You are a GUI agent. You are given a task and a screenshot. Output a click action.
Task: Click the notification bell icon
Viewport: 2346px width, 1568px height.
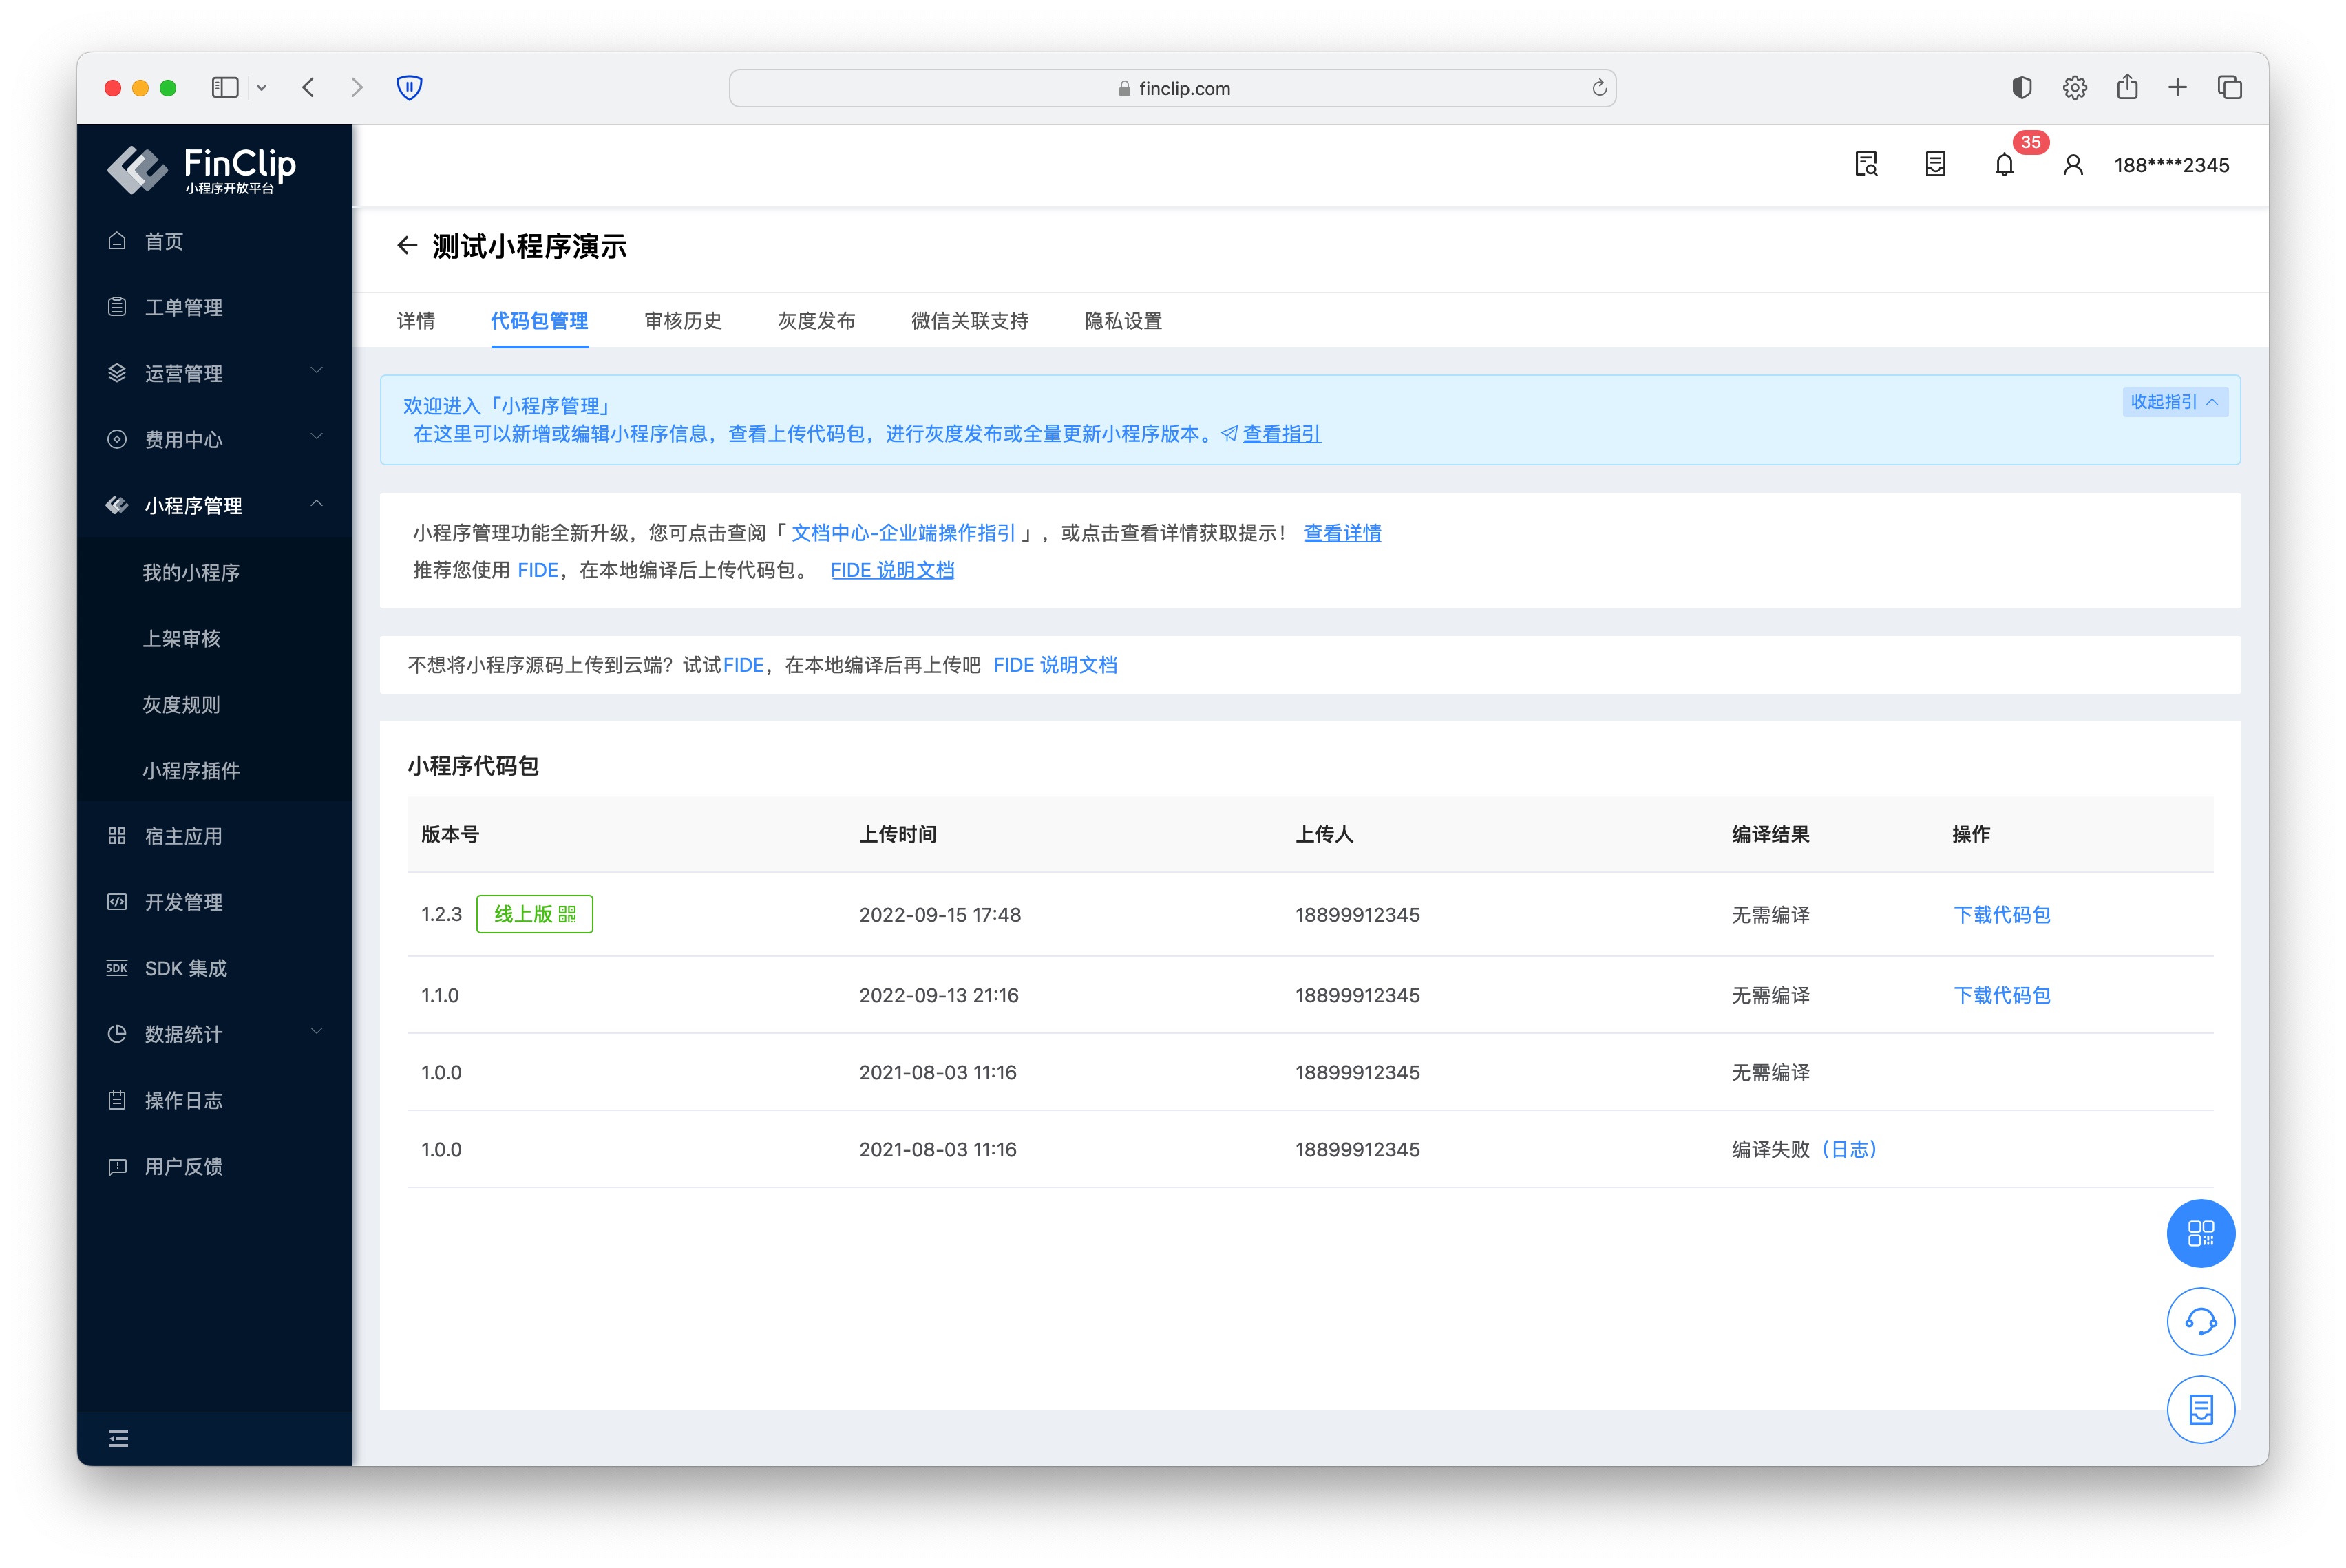pos(2003,165)
